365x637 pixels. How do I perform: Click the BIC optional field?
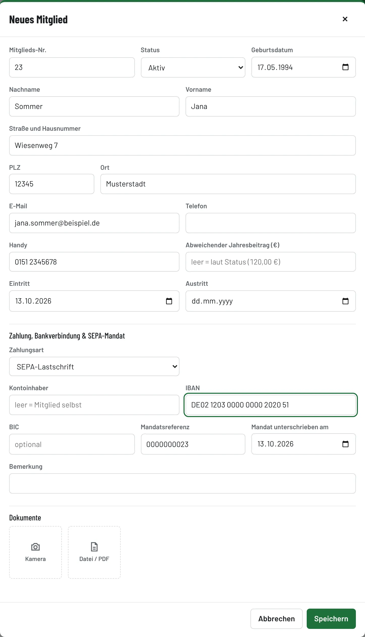(72, 444)
